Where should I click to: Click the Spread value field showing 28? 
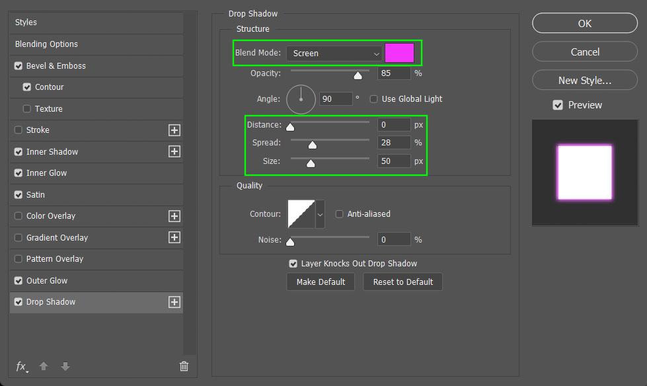tap(394, 143)
